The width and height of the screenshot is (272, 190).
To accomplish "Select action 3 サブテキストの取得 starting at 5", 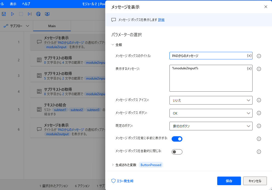I will point(68,76).
